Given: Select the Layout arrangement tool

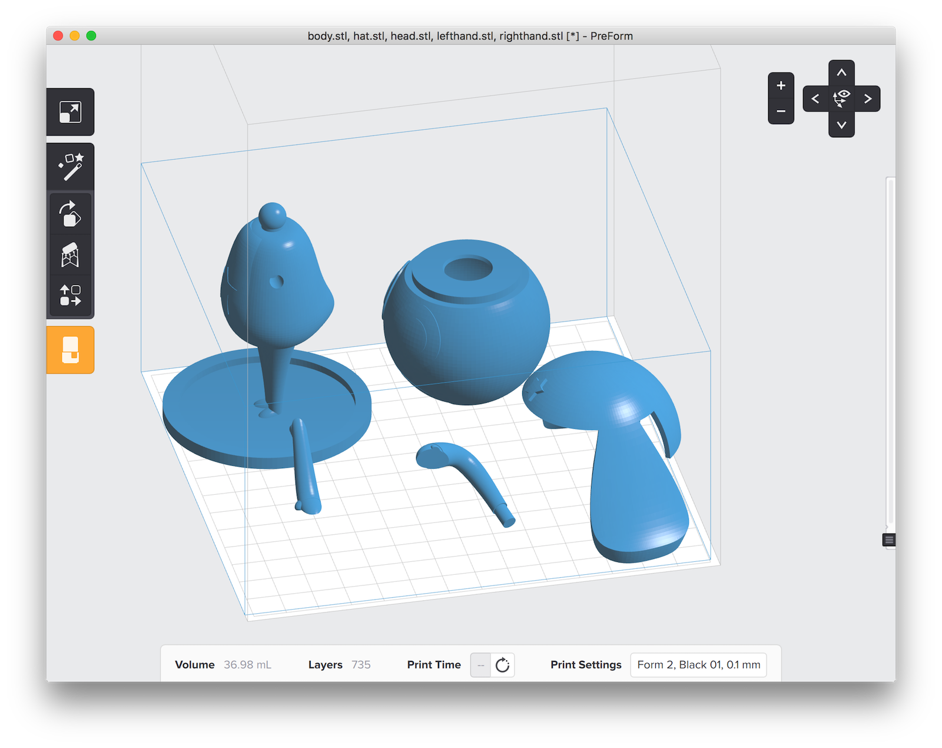Looking at the screenshot, I should [70, 296].
